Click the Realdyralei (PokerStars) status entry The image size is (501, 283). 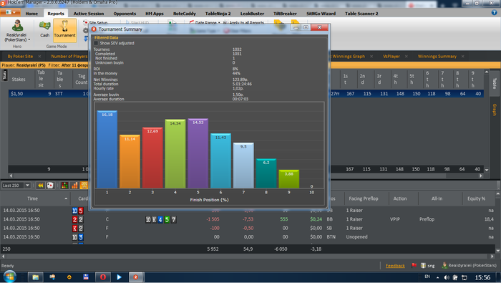(x=469, y=265)
